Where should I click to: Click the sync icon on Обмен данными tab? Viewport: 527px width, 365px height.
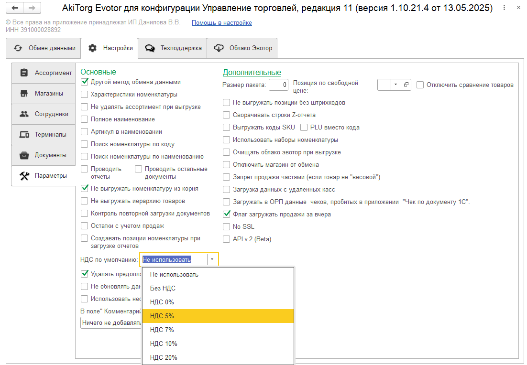click(x=18, y=48)
